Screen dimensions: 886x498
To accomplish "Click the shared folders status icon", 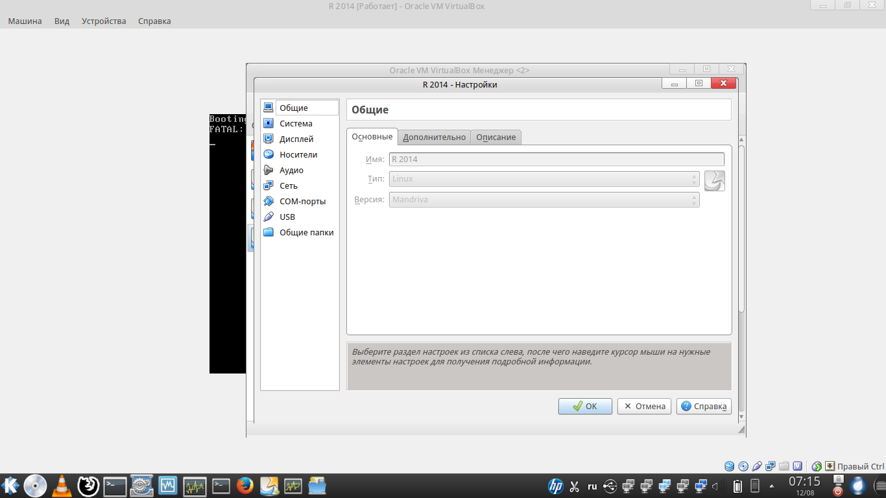I will (x=784, y=466).
